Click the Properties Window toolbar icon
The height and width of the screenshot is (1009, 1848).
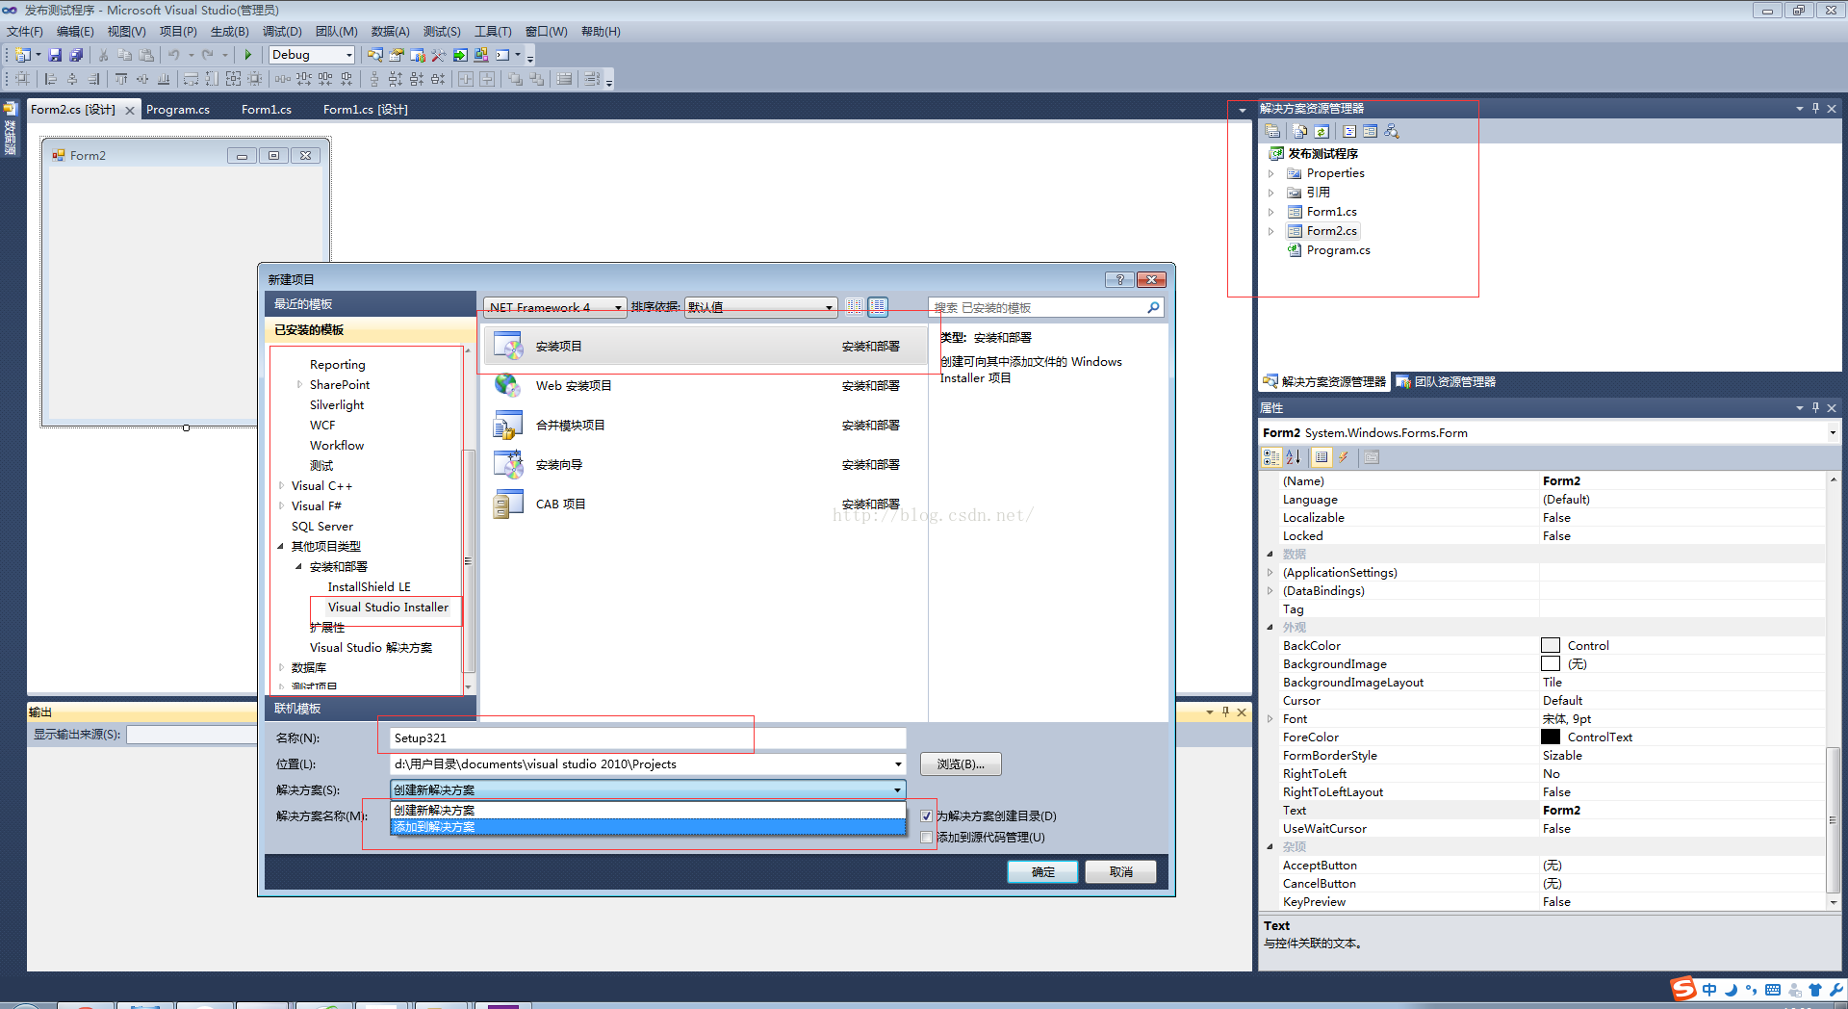click(397, 55)
